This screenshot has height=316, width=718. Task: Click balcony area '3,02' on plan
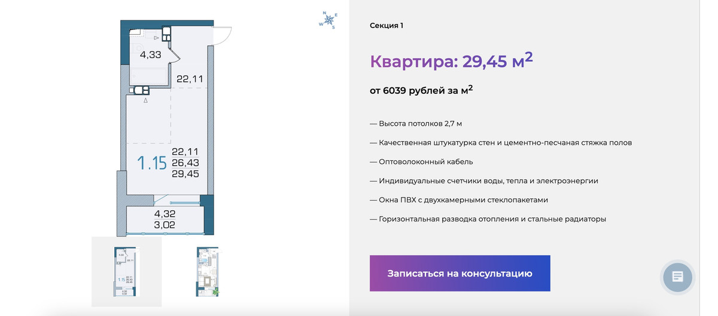point(165,225)
